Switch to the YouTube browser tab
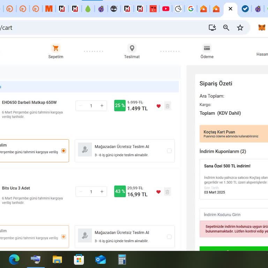 point(166,9)
